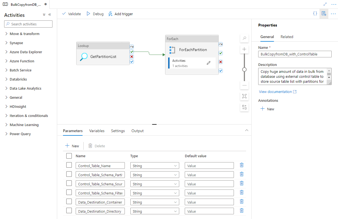
Task: Open the pipeline JSON code view
Action: [x=315, y=14]
